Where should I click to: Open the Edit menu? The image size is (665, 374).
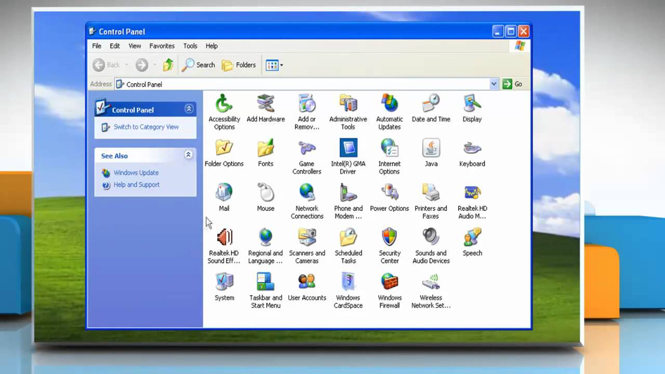[115, 46]
